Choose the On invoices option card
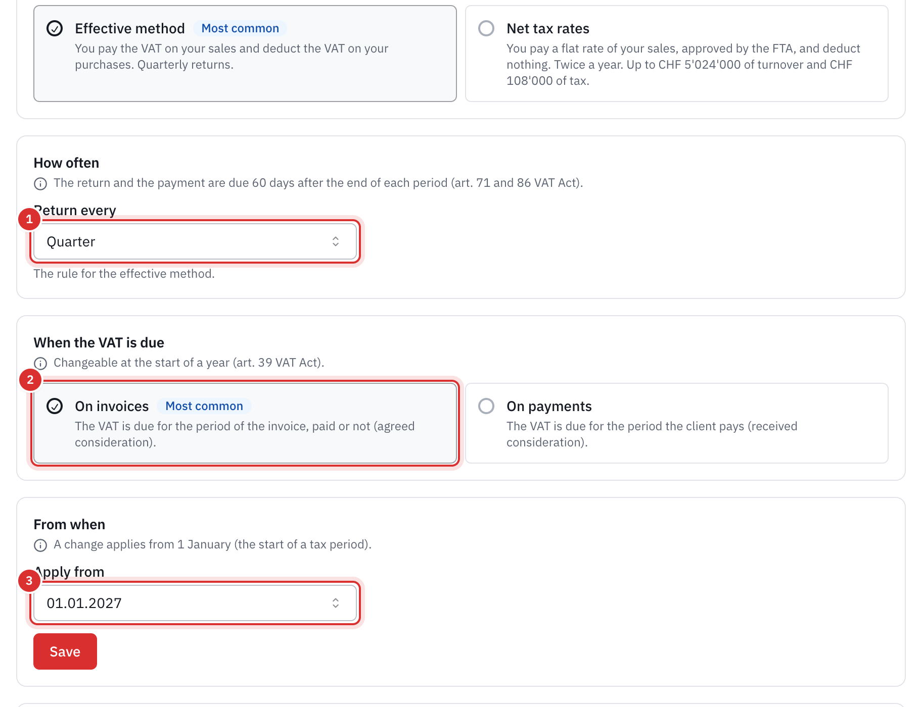Viewport: 922px width, 707px height. coord(245,423)
